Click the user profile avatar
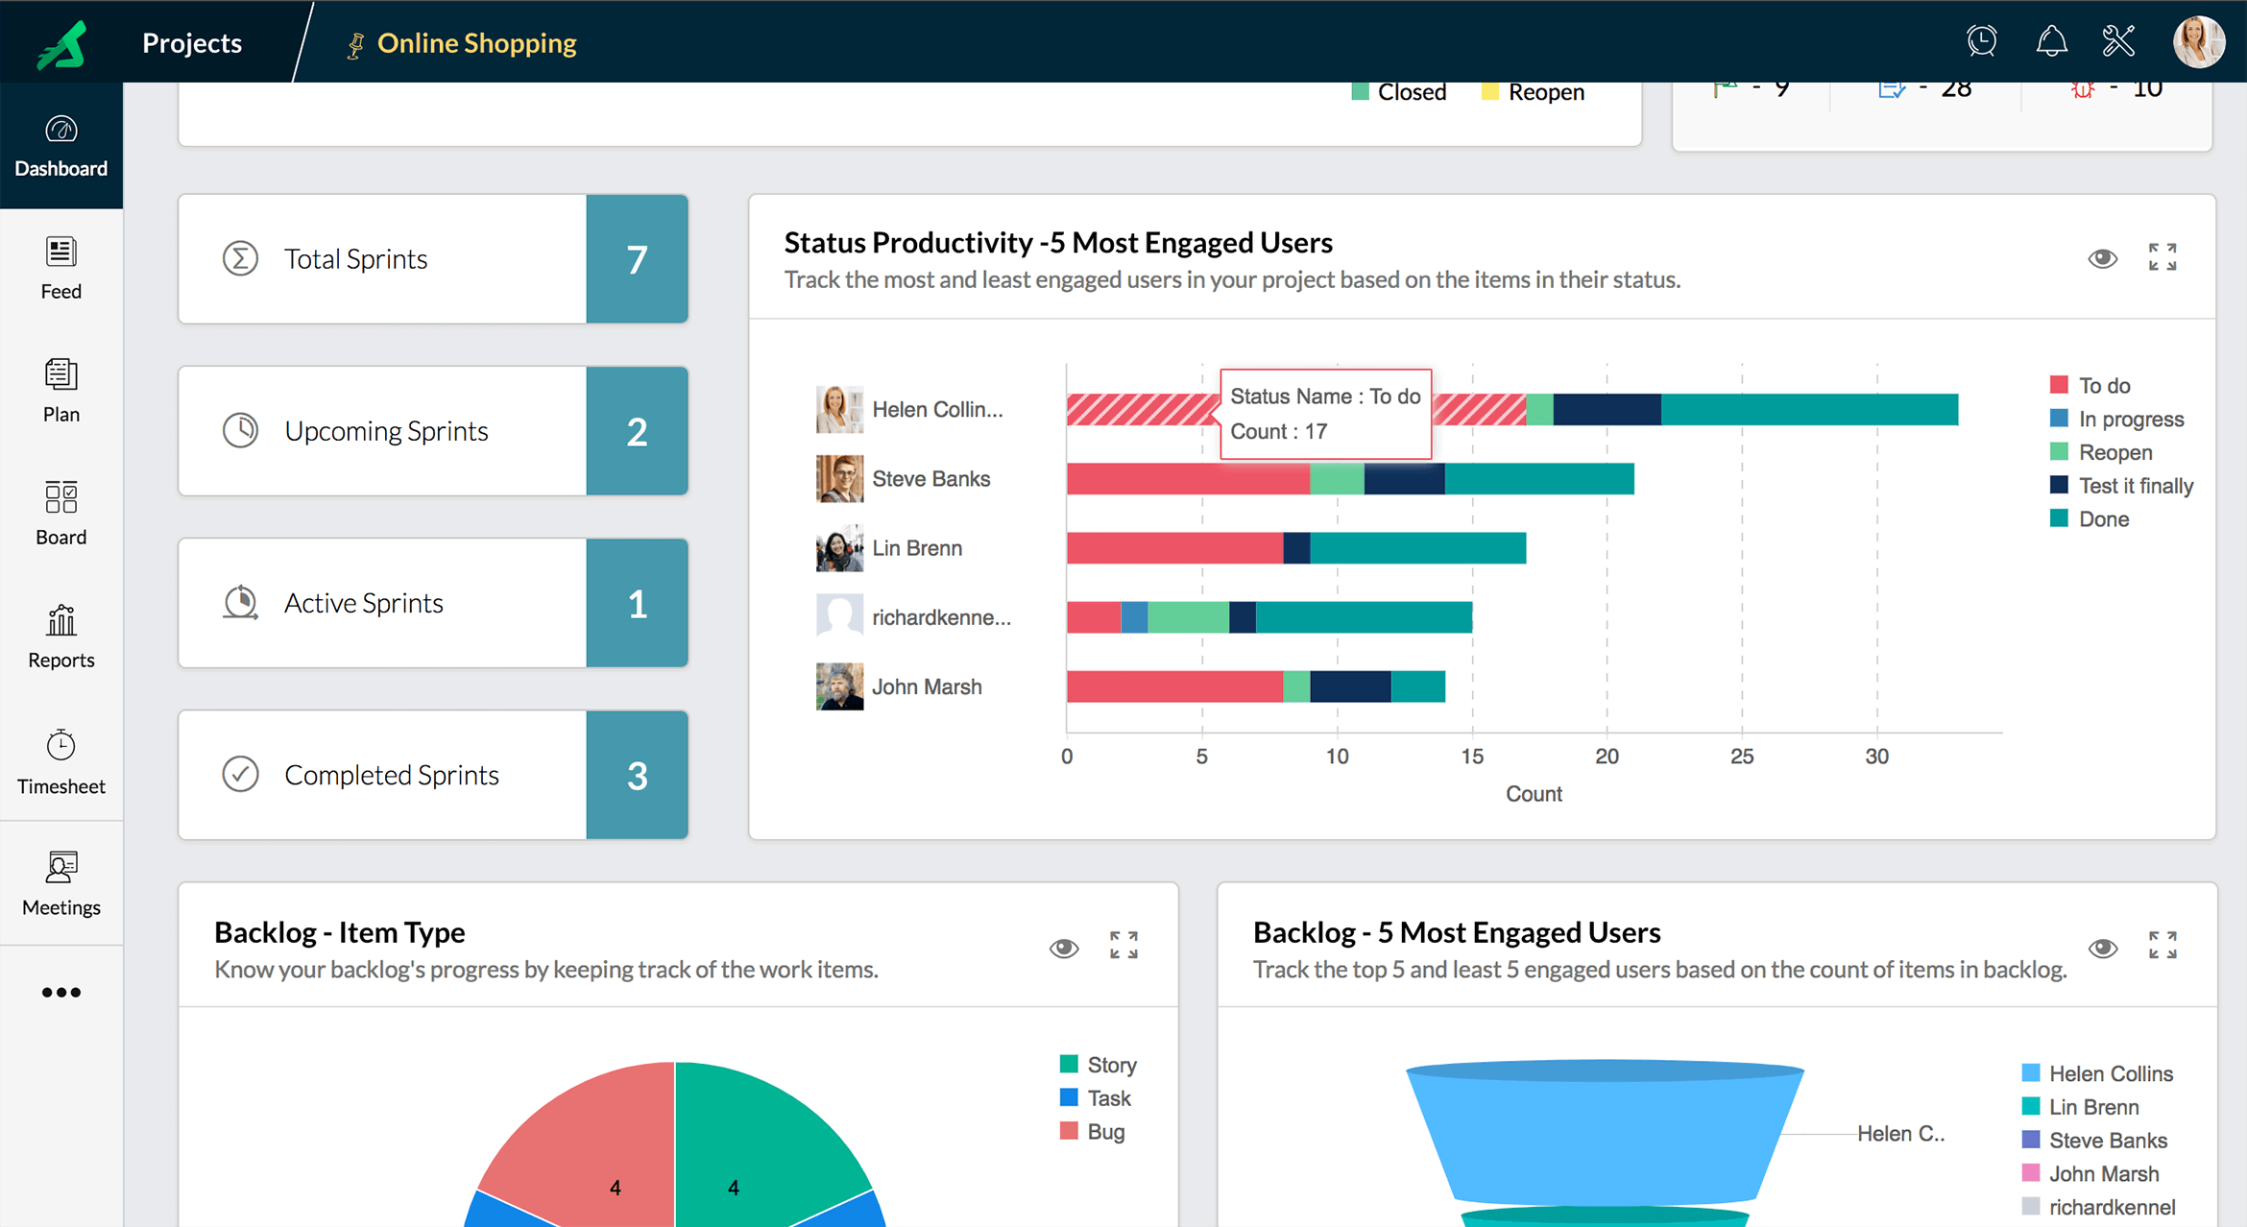Viewport: 2247px width, 1227px height. coord(2199,41)
